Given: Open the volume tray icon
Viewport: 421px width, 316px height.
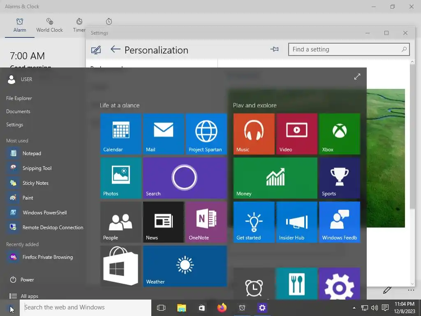Looking at the screenshot, I should (x=374, y=308).
